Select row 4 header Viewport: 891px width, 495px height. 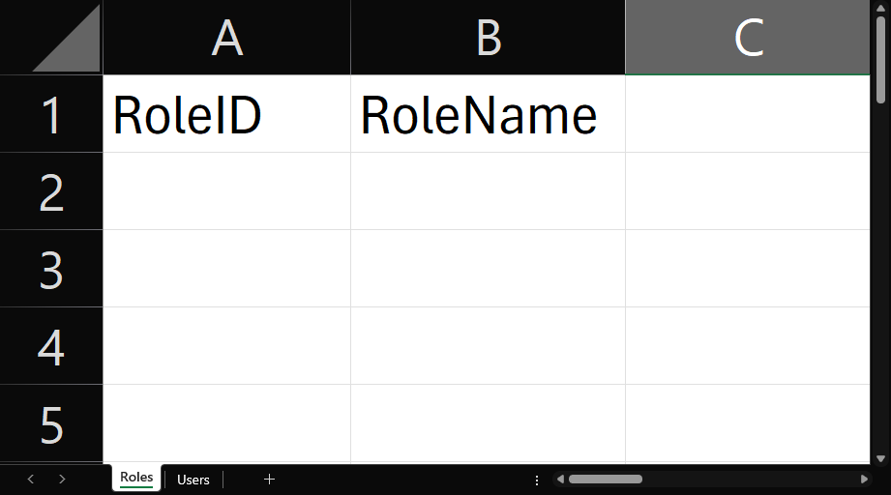51,346
